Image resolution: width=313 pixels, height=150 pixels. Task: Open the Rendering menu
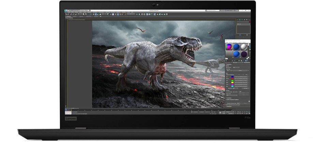click(108, 12)
